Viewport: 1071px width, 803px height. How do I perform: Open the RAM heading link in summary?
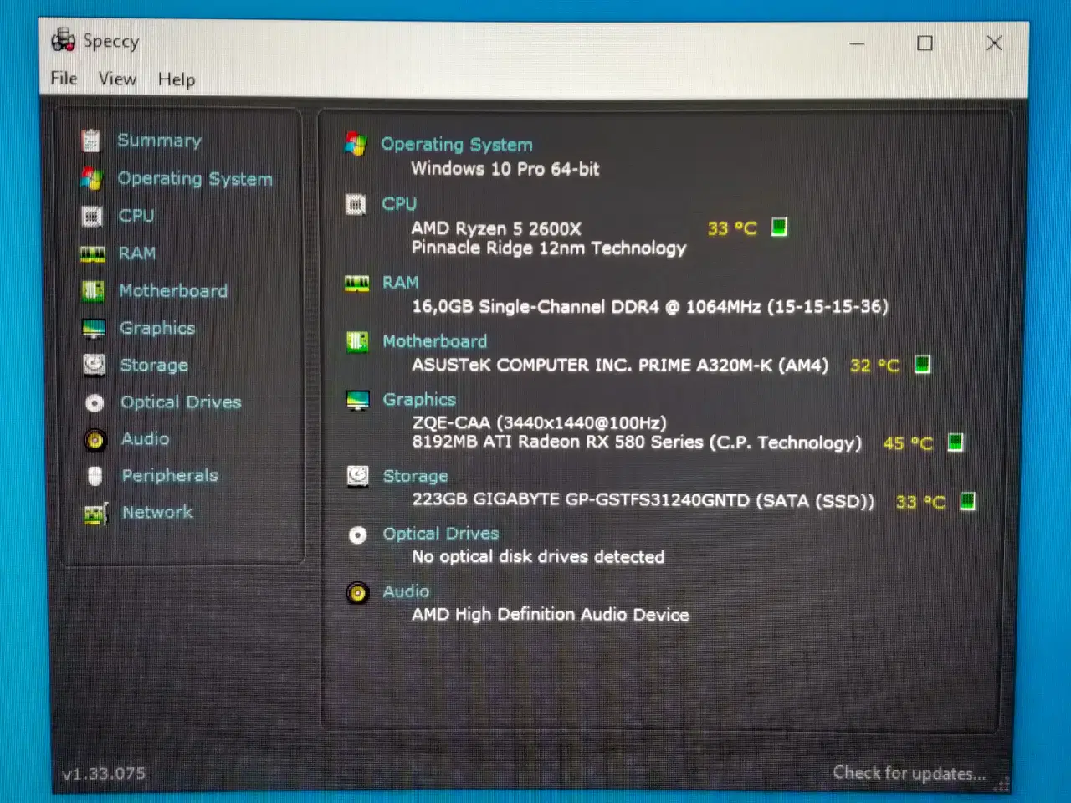[400, 283]
